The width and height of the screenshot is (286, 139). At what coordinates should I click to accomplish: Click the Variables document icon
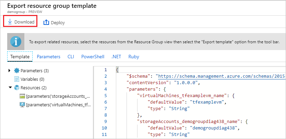pos(16,79)
